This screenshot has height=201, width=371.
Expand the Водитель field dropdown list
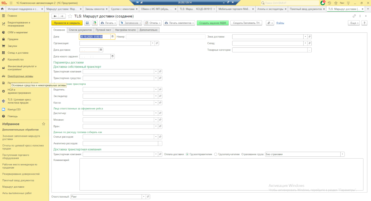[x=155, y=90]
